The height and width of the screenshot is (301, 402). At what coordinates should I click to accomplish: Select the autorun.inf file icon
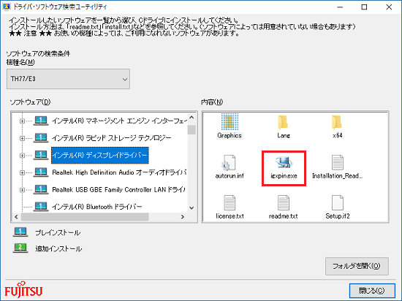click(229, 163)
